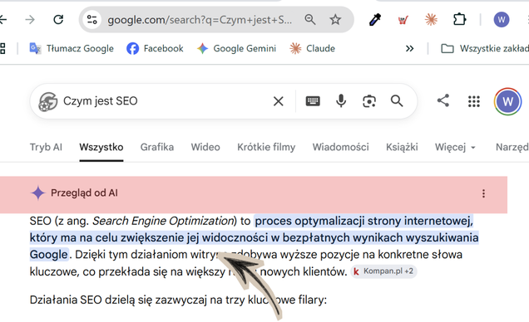Viewport: 529px width, 322px height.
Task: Switch to the Książki tab
Action: [402, 147]
